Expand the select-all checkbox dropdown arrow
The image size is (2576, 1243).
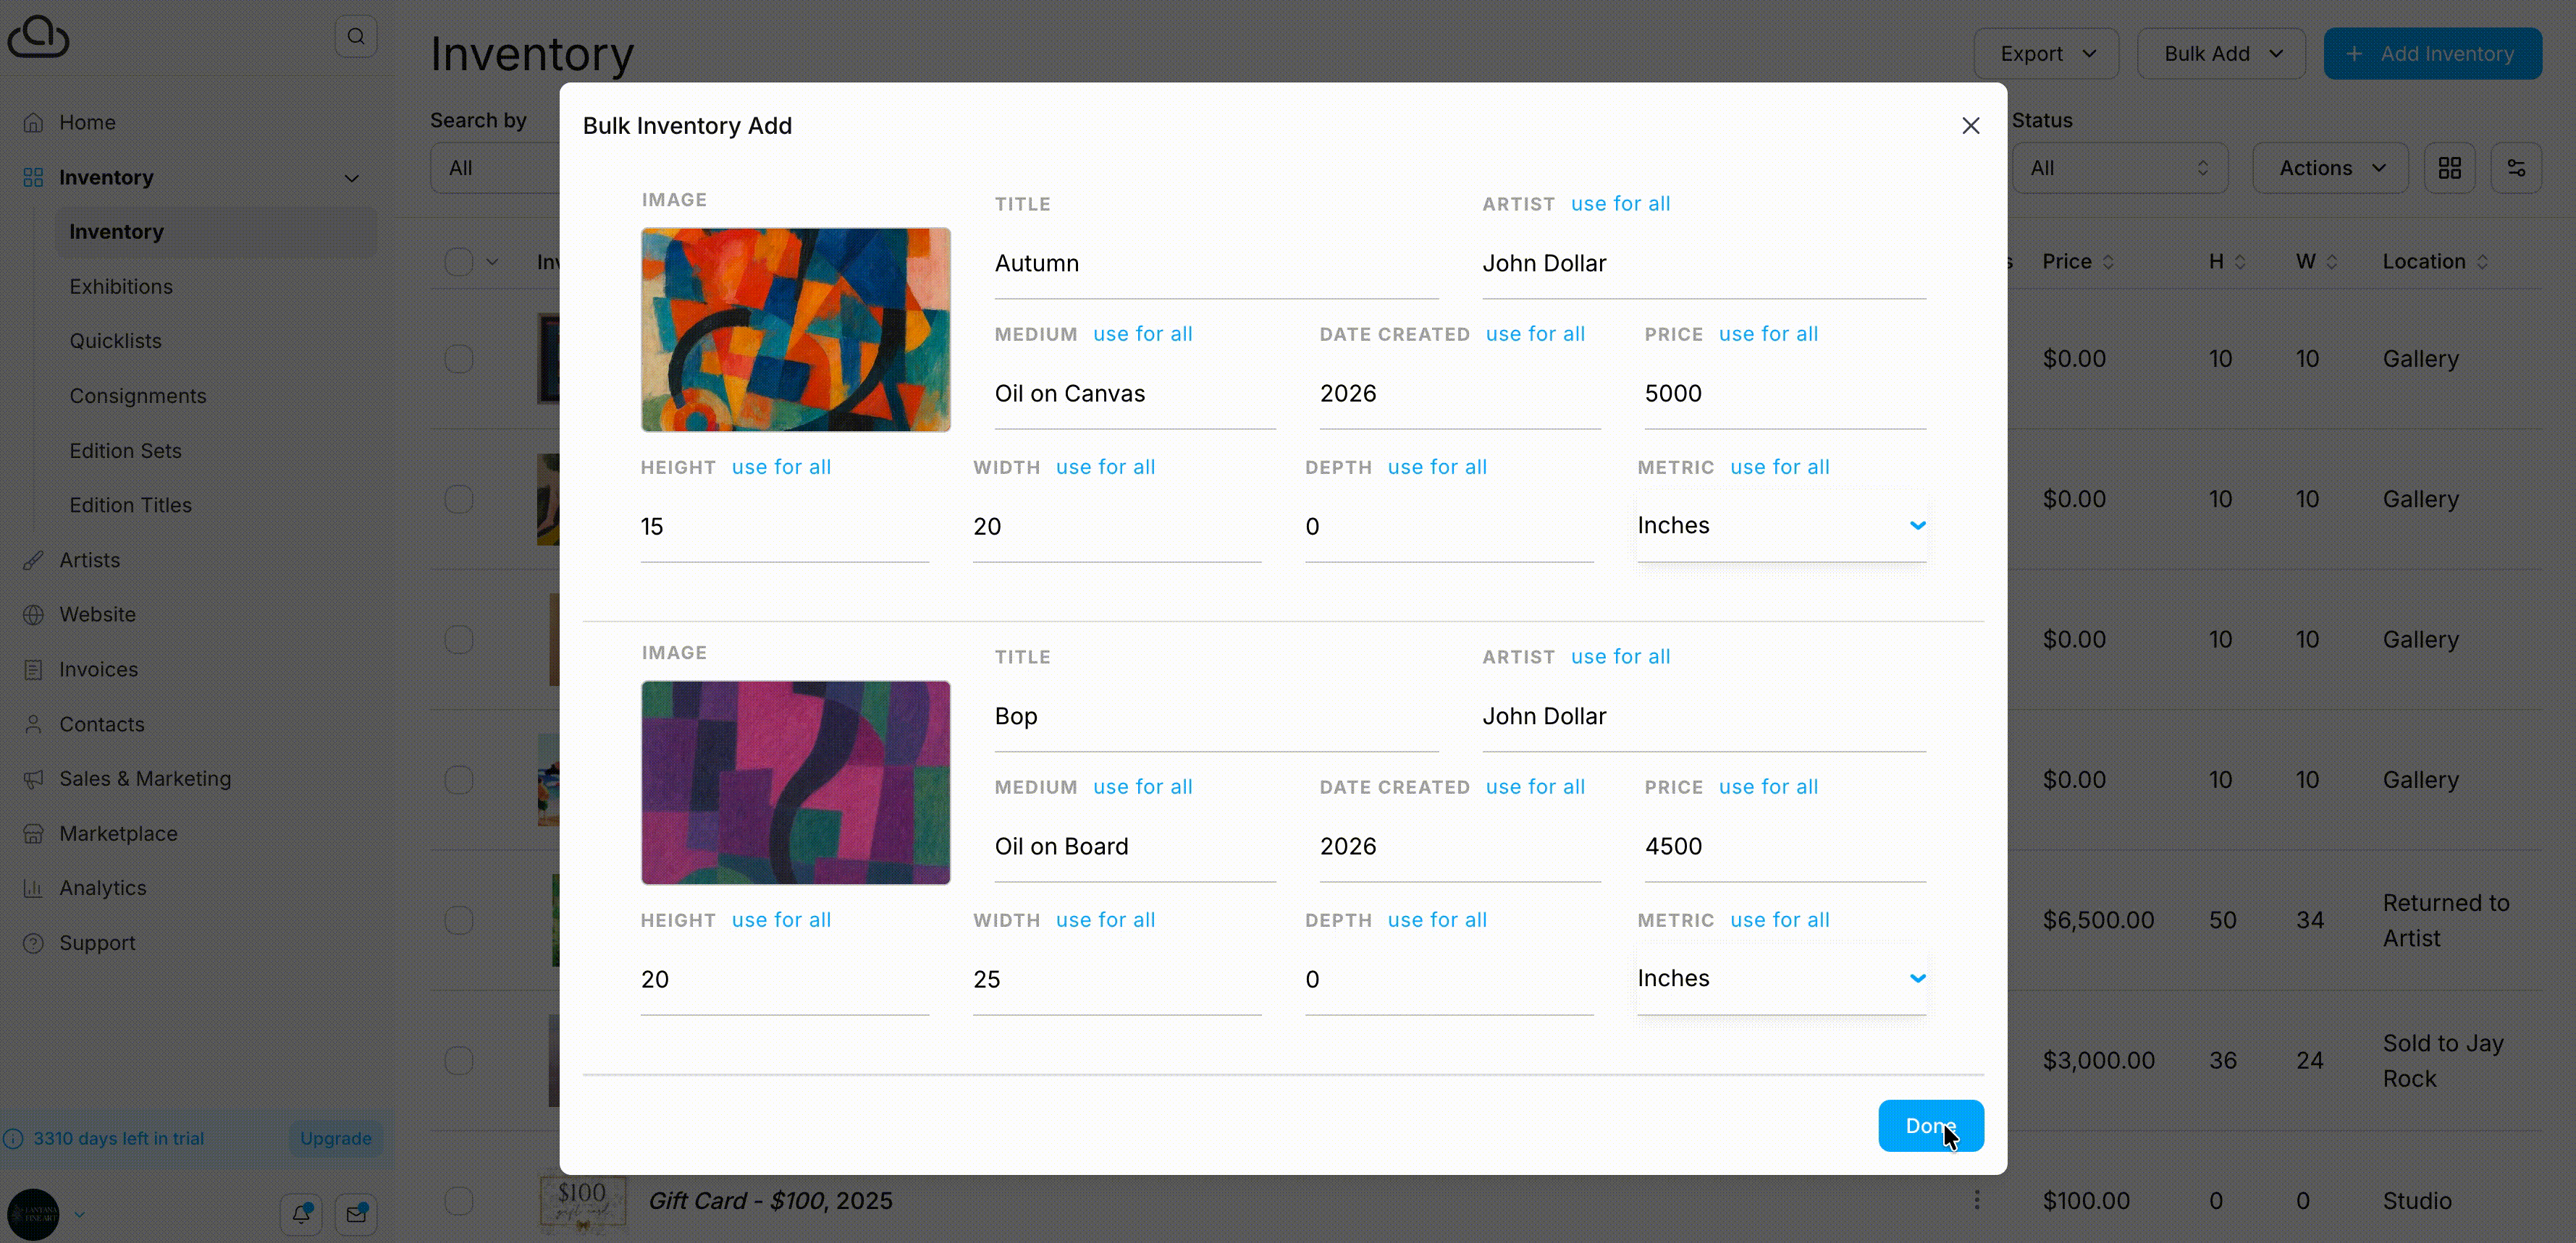pos(492,262)
